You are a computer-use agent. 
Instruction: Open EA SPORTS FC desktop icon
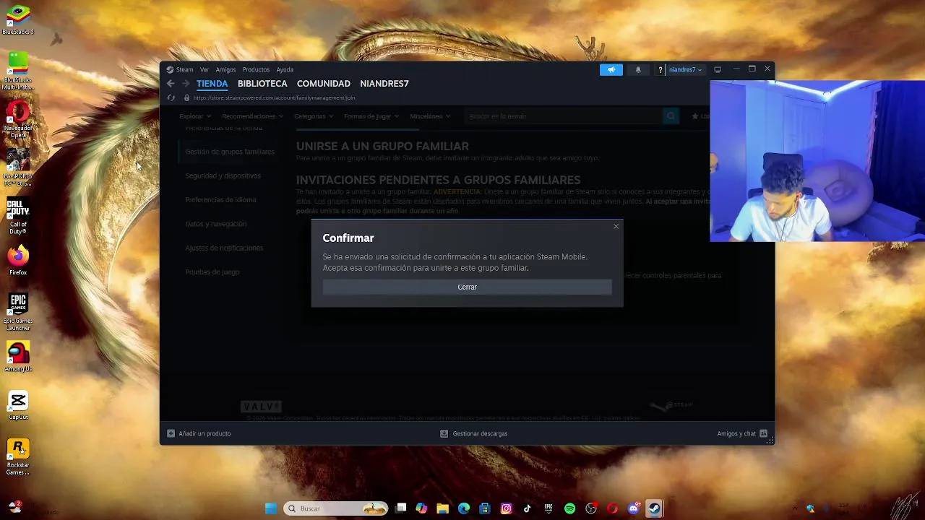pyautogui.click(x=18, y=168)
